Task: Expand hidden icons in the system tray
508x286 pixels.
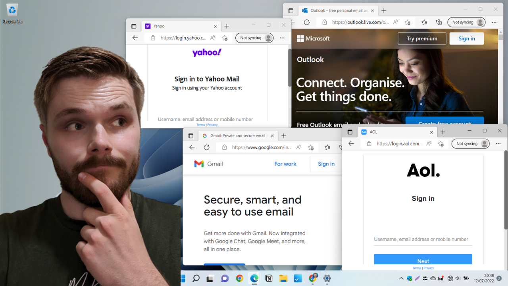Action: 401,278
